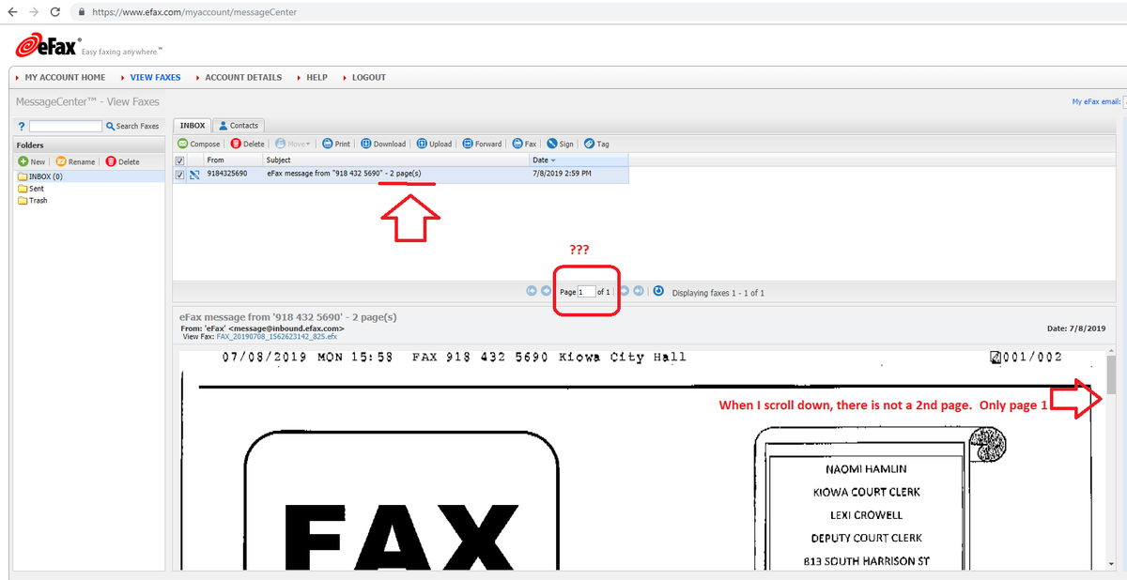This screenshot has width=1127, height=580.
Task: Sort by the From column header
Action: pyautogui.click(x=215, y=160)
